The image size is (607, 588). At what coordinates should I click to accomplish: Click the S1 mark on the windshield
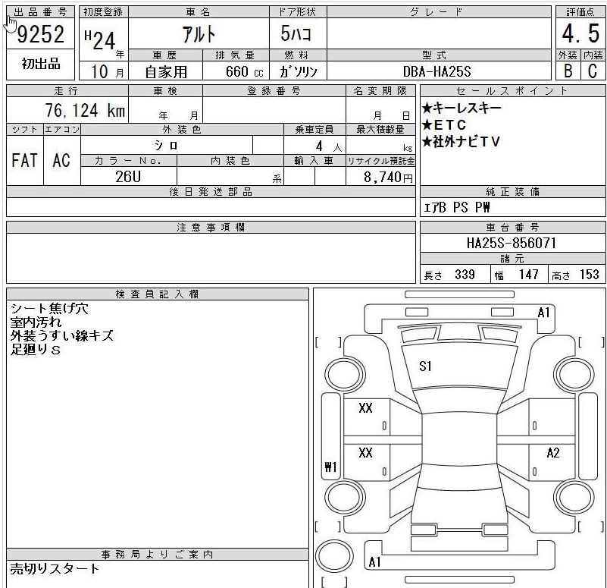(425, 366)
